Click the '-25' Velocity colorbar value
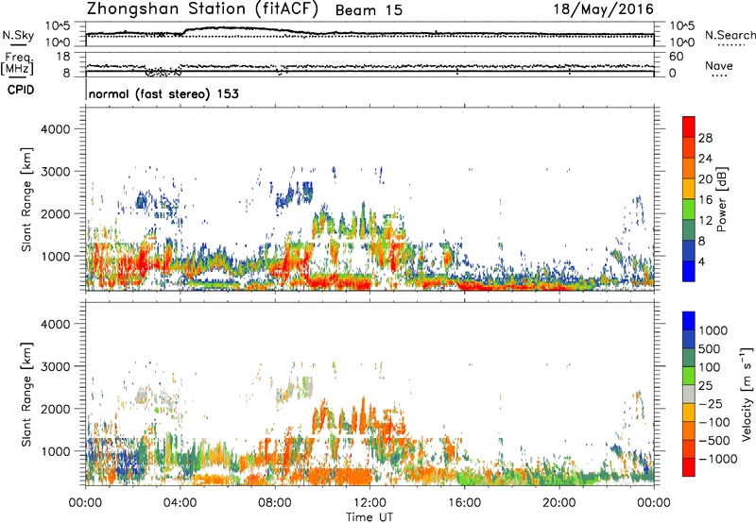This screenshot has width=756, height=523. 712,403
